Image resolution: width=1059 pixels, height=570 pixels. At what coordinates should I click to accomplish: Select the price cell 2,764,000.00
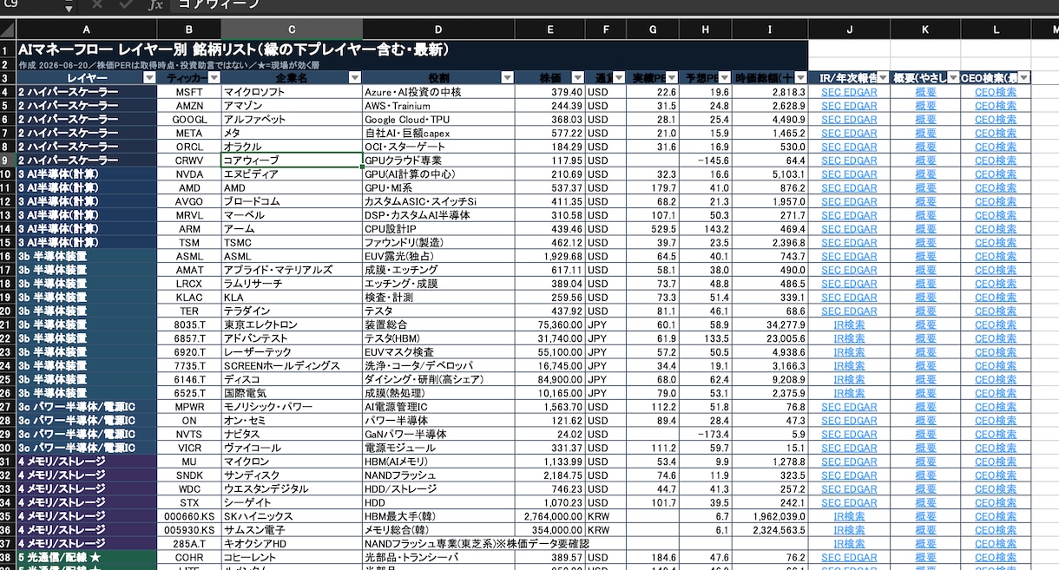click(x=549, y=516)
